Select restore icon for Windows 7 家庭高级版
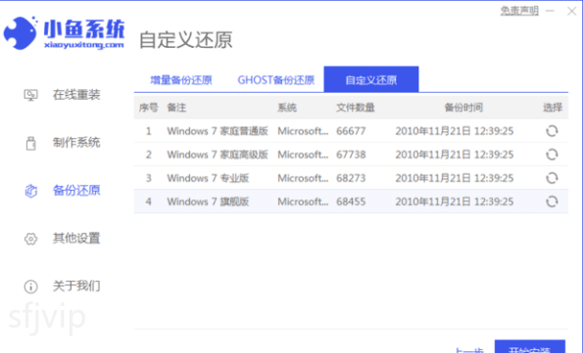 coord(552,154)
